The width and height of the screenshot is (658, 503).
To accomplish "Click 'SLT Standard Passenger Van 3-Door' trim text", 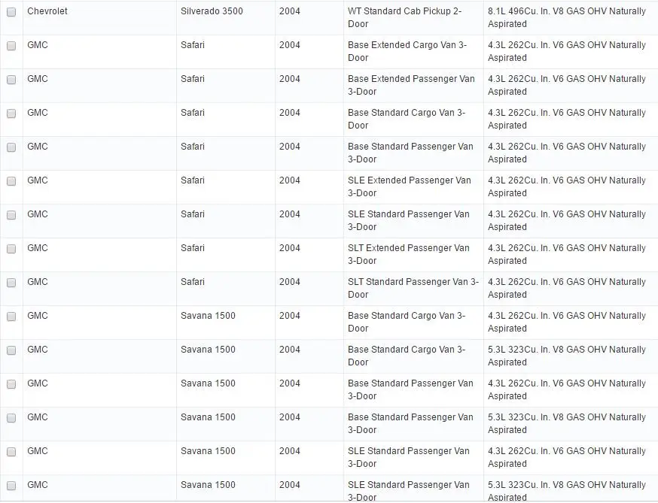I will pyautogui.click(x=413, y=288).
